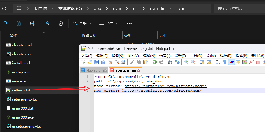
Task: Open the 排序 sort dropdown
Action: click(x=82, y=23)
